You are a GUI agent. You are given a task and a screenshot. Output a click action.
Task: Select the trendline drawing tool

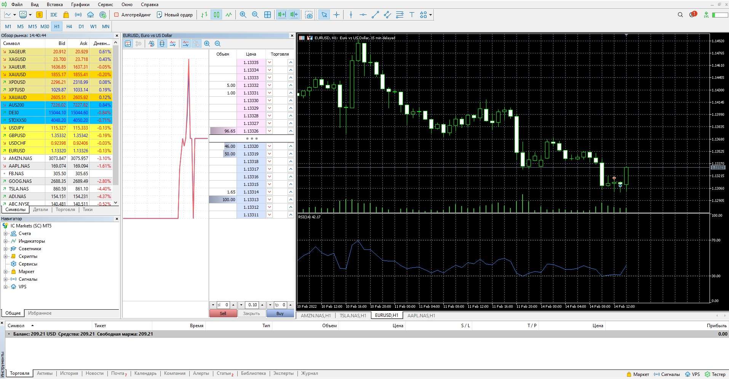375,15
